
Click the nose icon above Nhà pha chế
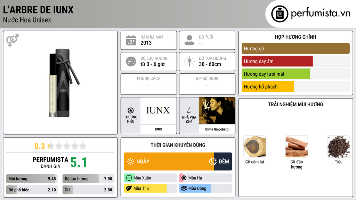click(189, 110)
